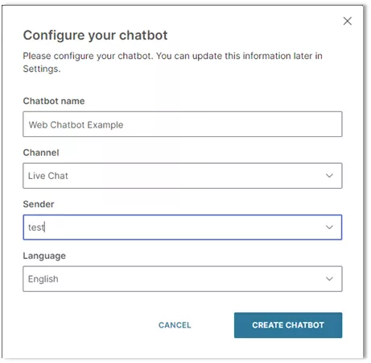Click the Chatbot name field label
Image resolution: width=371 pixels, height=363 pixels.
(54, 101)
